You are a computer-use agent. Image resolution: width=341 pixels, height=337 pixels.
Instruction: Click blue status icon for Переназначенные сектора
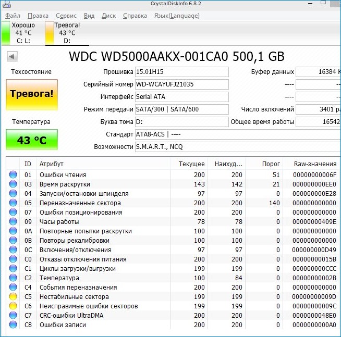pos(13,203)
